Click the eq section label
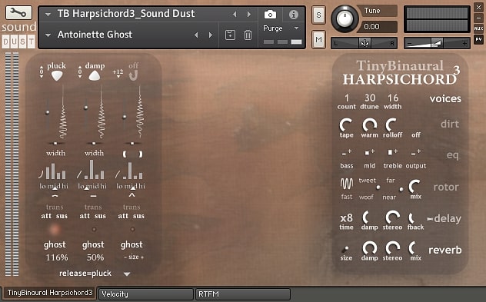This screenshot has width=486, height=302. [x=452, y=155]
